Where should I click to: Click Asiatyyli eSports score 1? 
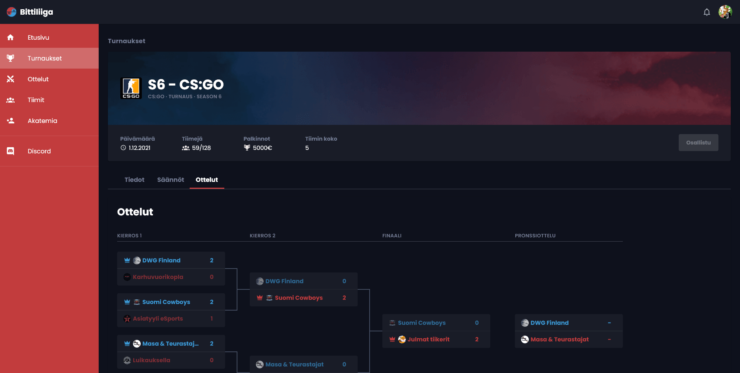(x=212, y=318)
